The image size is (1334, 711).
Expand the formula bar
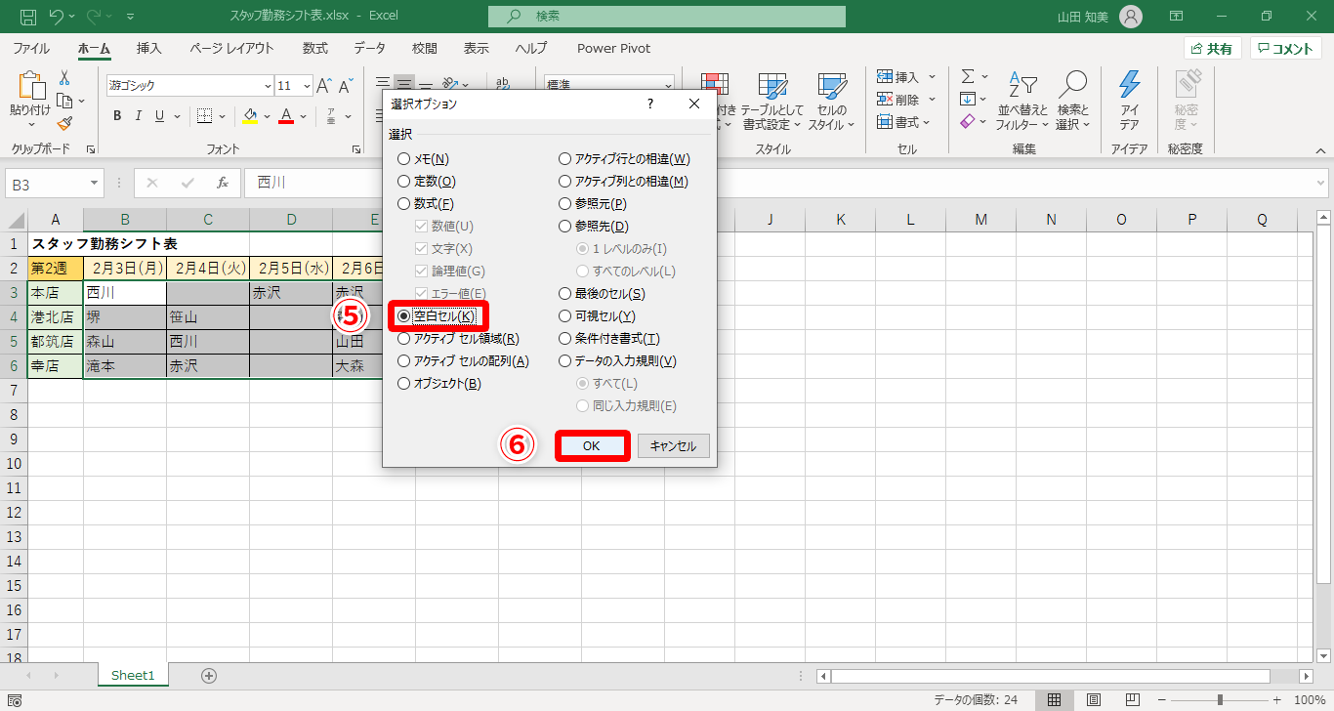pyautogui.click(x=1320, y=183)
